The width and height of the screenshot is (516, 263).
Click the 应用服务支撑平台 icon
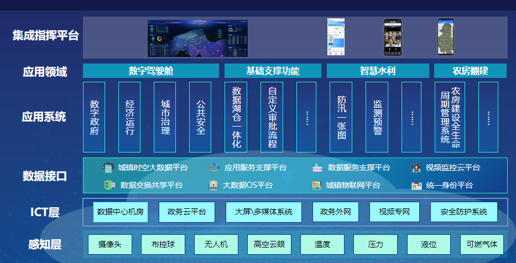215,167
